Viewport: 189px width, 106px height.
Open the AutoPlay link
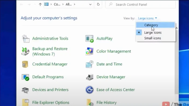[x=105, y=38]
